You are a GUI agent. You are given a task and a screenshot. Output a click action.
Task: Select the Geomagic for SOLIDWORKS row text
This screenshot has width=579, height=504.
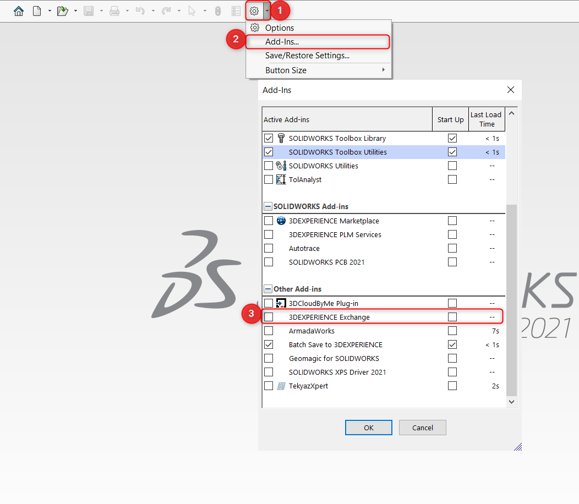pos(334,358)
